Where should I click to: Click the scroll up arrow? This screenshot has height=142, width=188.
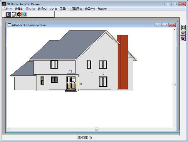coord(174,29)
